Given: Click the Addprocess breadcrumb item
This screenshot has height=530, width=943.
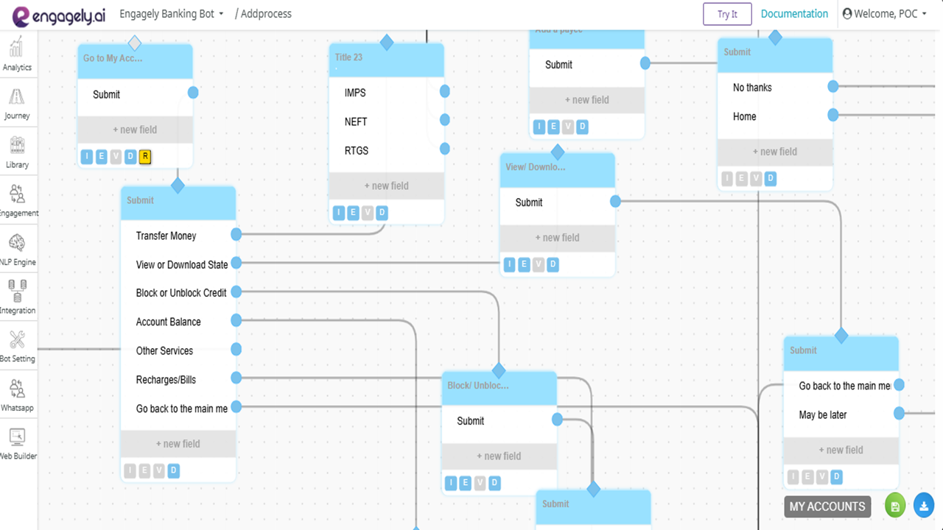Looking at the screenshot, I should [x=263, y=14].
